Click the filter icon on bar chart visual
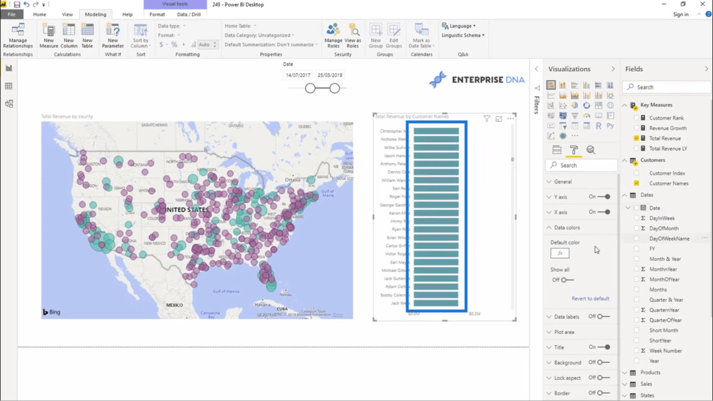The image size is (713, 401). [x=487, y=119]
